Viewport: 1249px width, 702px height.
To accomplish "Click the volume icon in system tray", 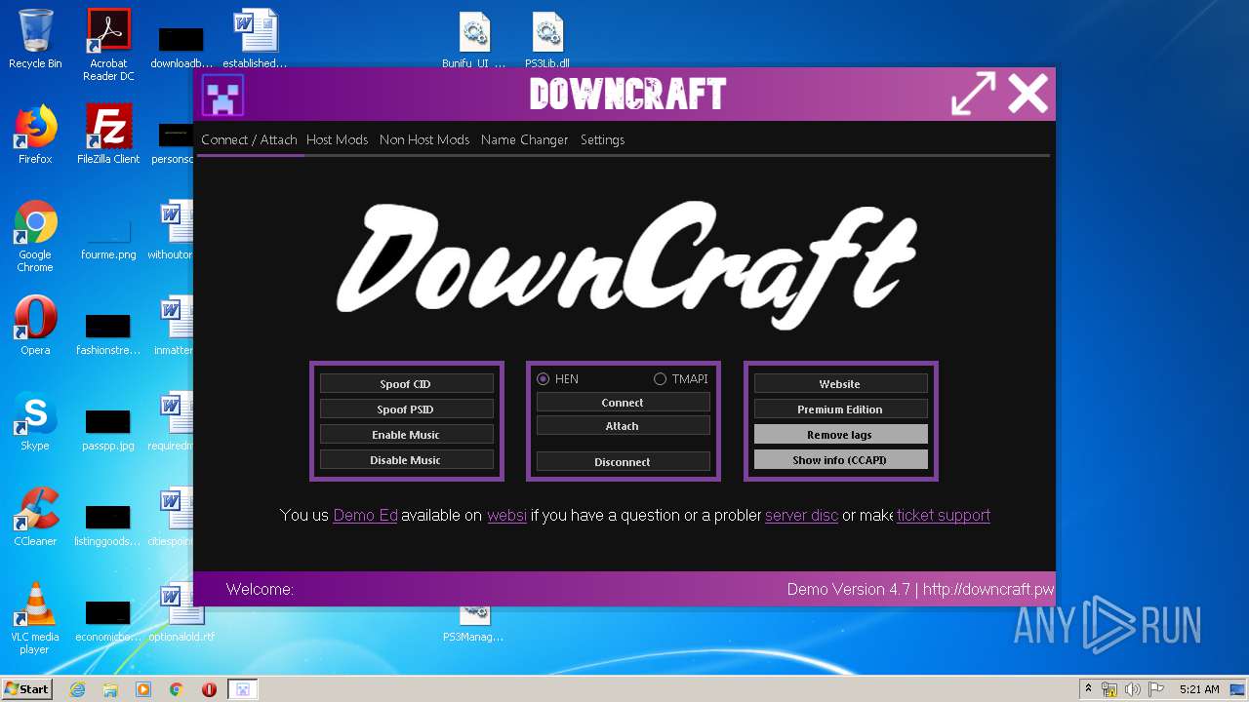I will [x=1132, y=689].
